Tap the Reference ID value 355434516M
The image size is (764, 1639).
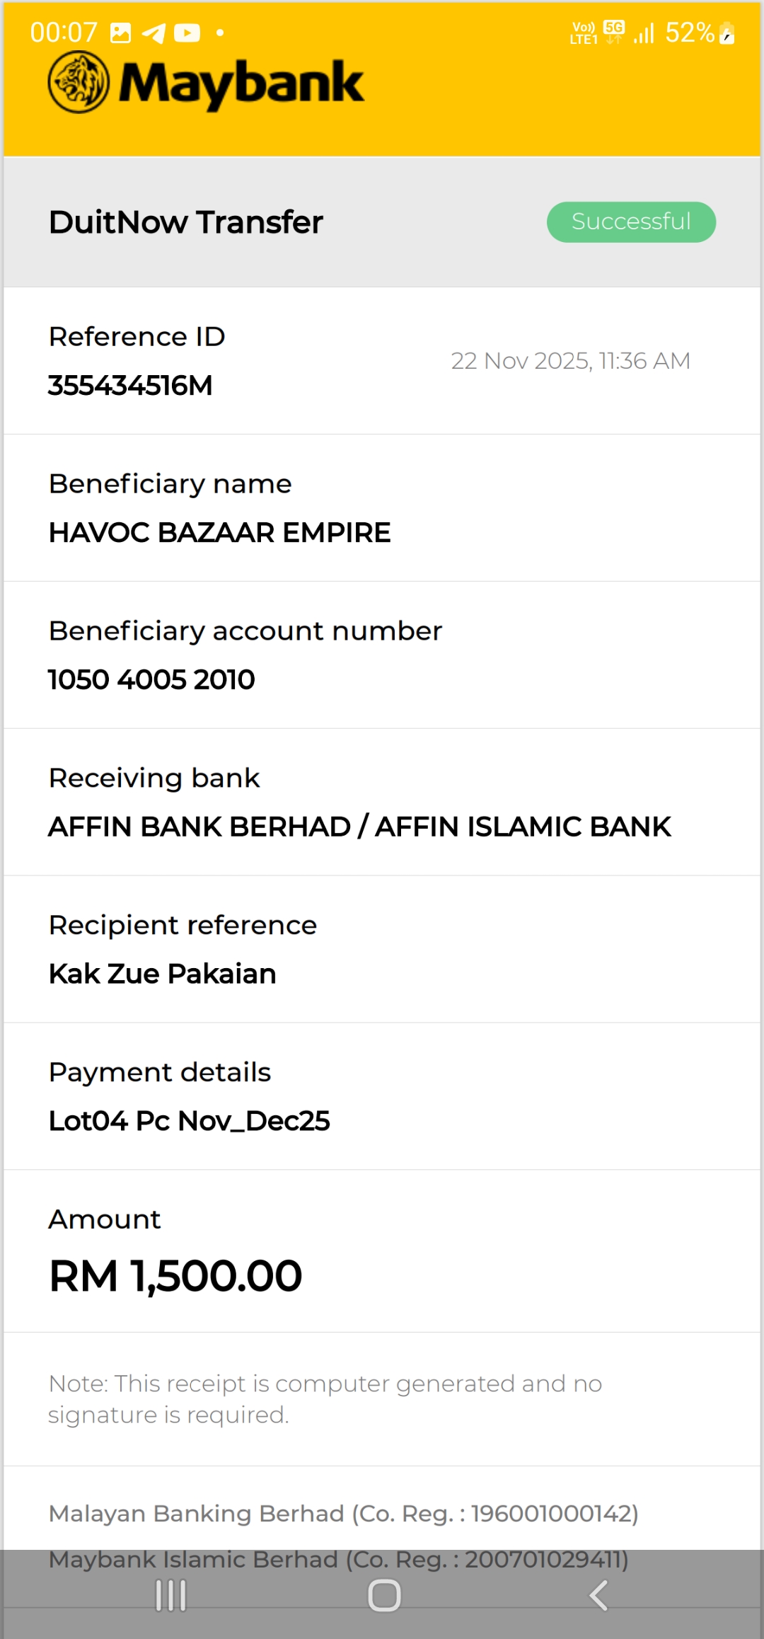[130, 386]
